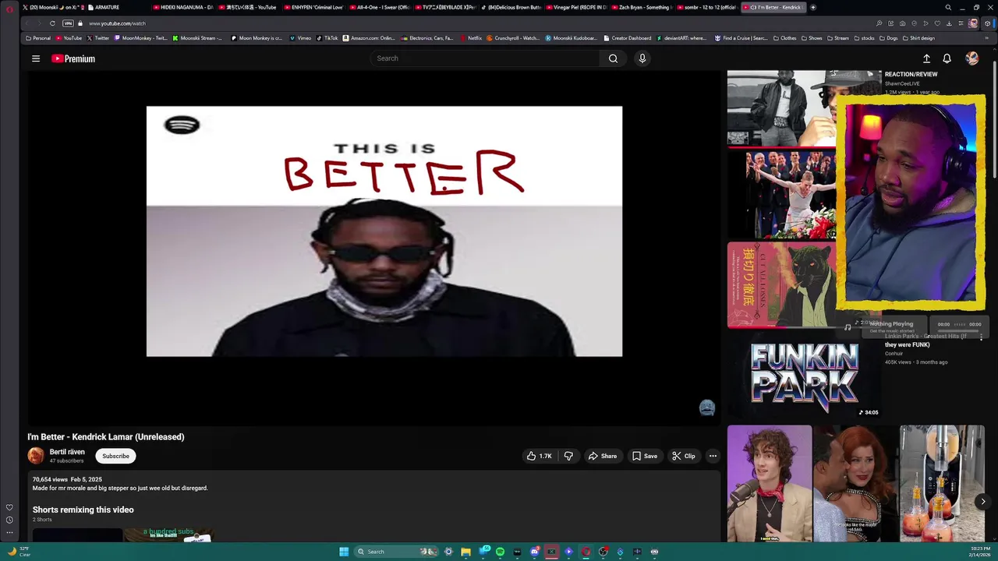Open tab search magnifier in title bar

point(948,7)
